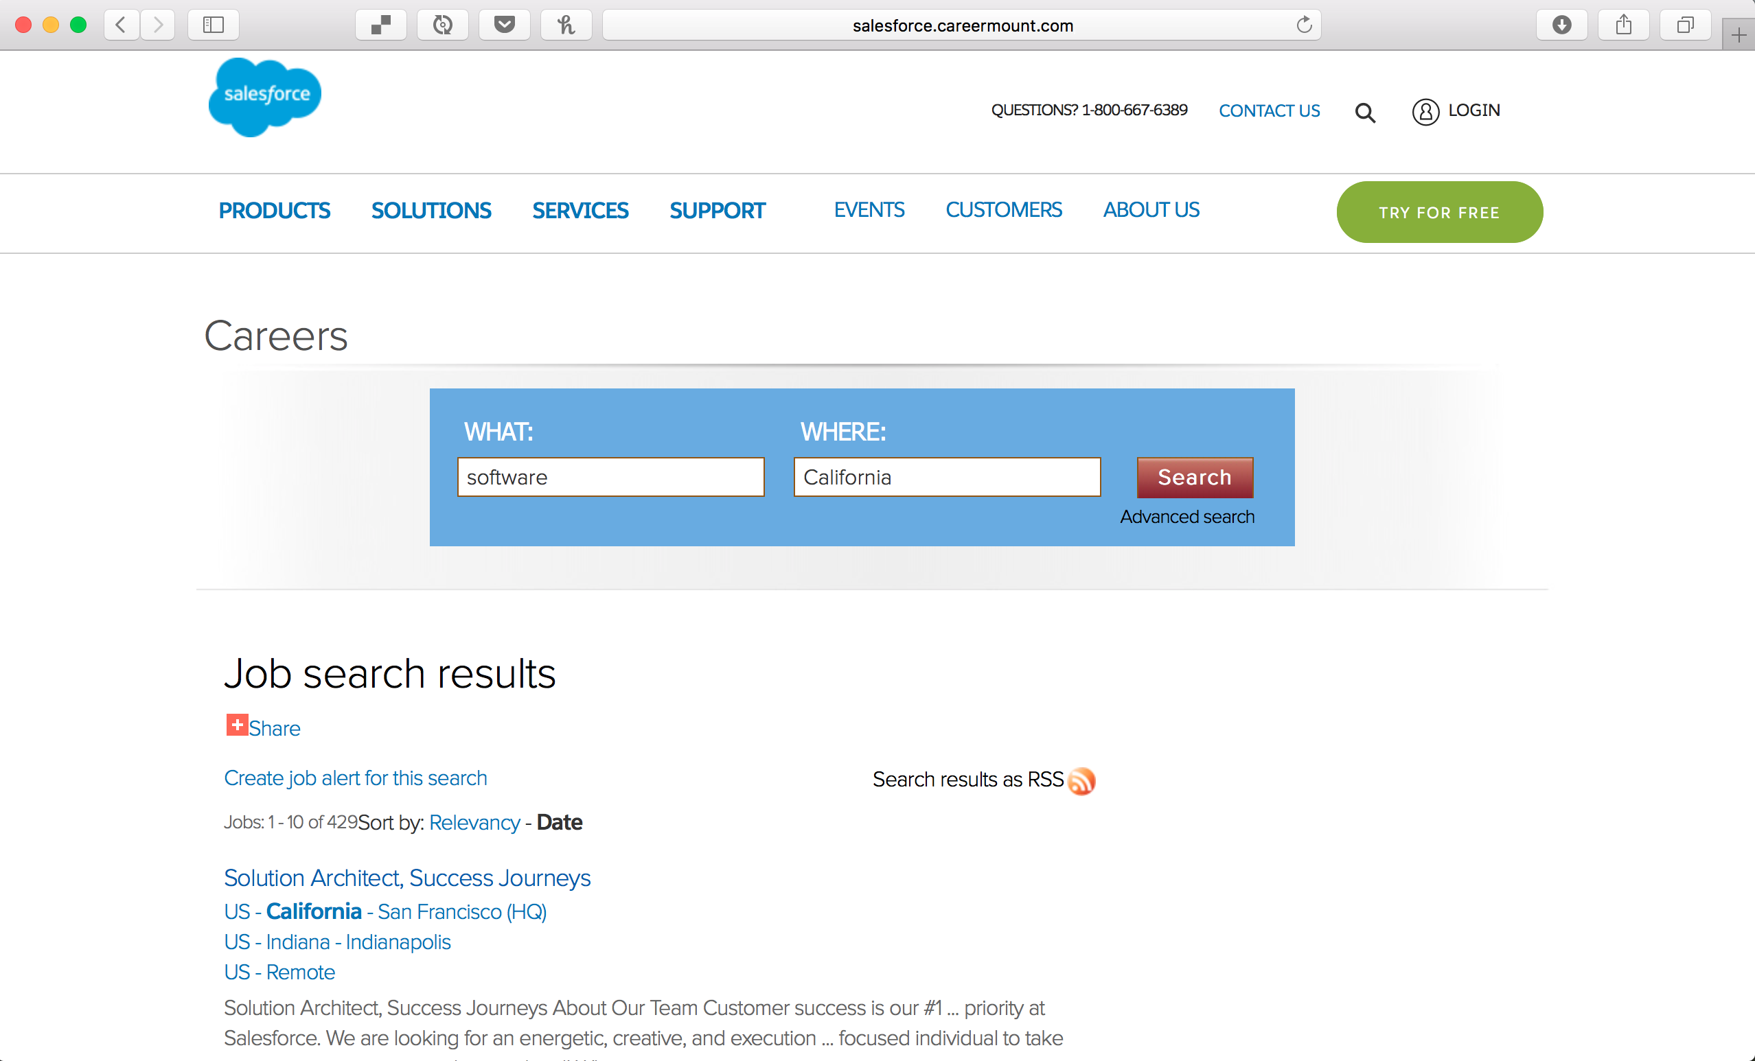
Task: Open site search via magnifier icon
Action: tap(1365, 113)
